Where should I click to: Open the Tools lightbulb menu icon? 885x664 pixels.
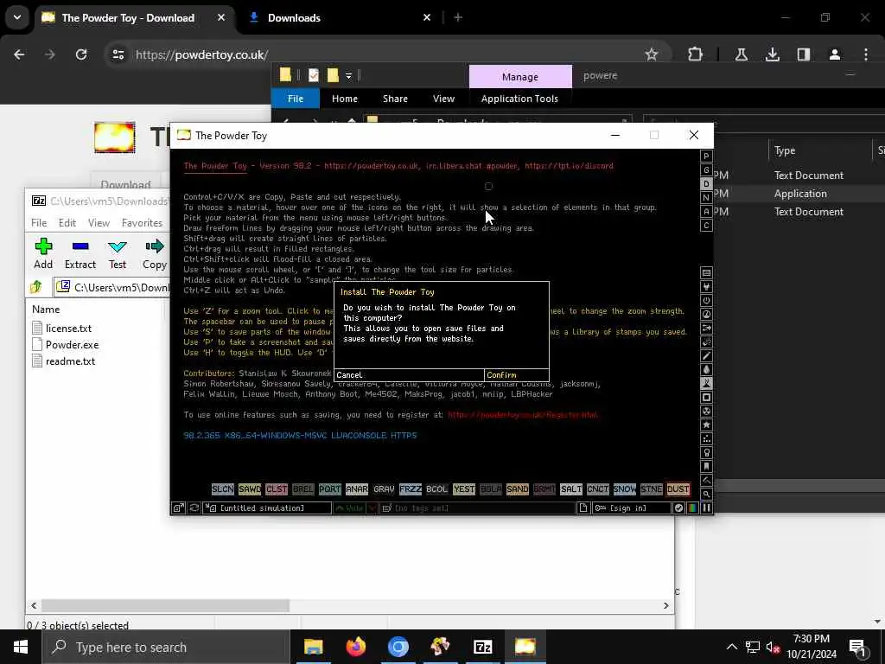[x=706, y=453]
